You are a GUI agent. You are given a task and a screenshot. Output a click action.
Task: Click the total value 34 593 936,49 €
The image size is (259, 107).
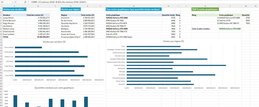pos(38,37)
